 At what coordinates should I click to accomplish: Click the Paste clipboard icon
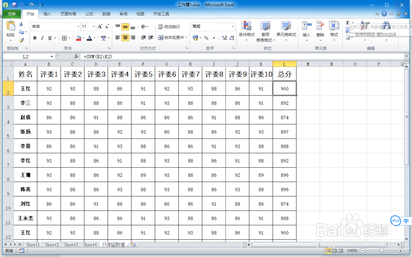[x=11, y=26]
